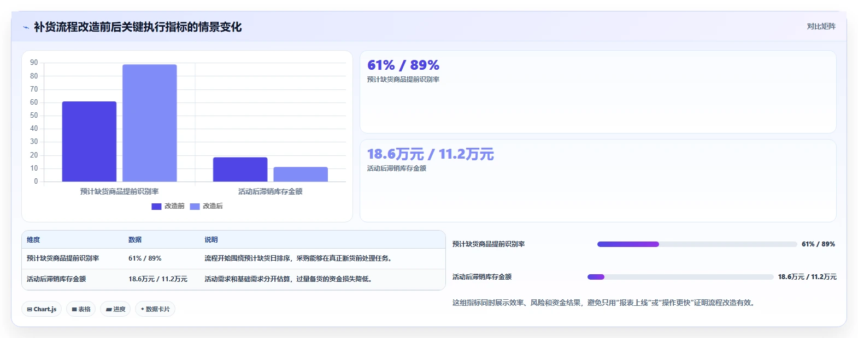This screenshot has height=338, width=858.
Task: Click x-axis label 活动后滞销库存金额 in chart
Action: coord(271,191)
